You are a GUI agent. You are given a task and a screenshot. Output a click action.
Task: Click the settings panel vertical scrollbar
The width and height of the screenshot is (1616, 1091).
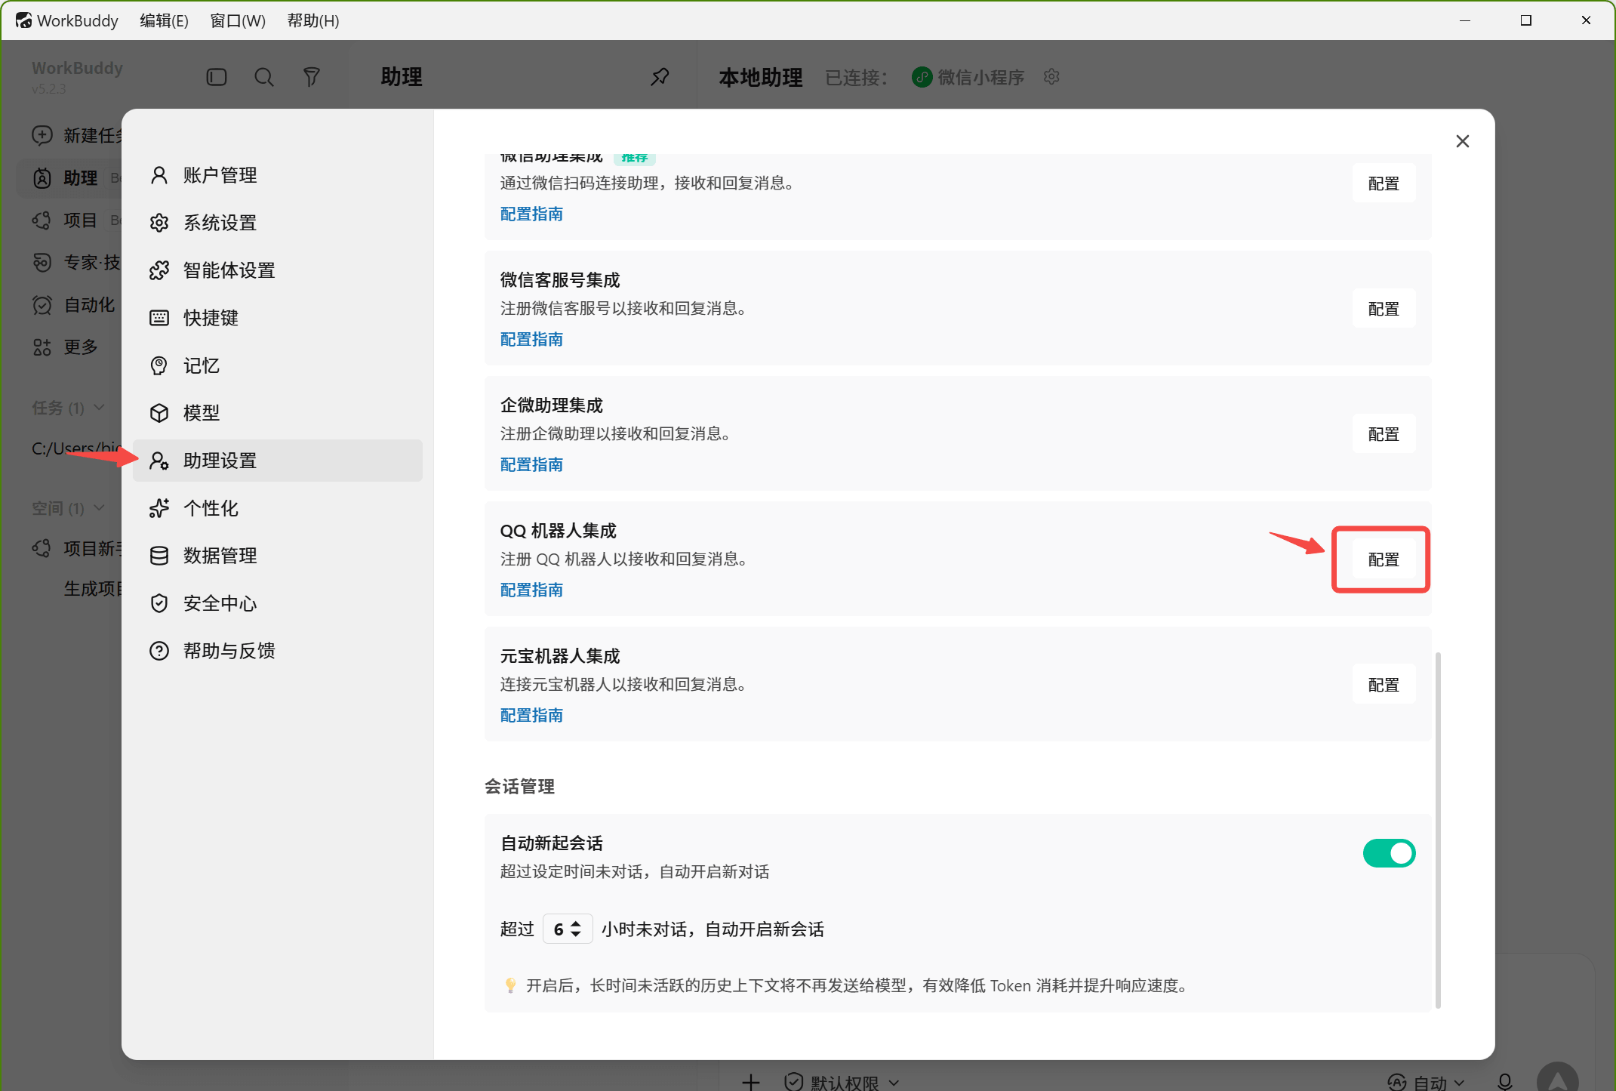1438,830
